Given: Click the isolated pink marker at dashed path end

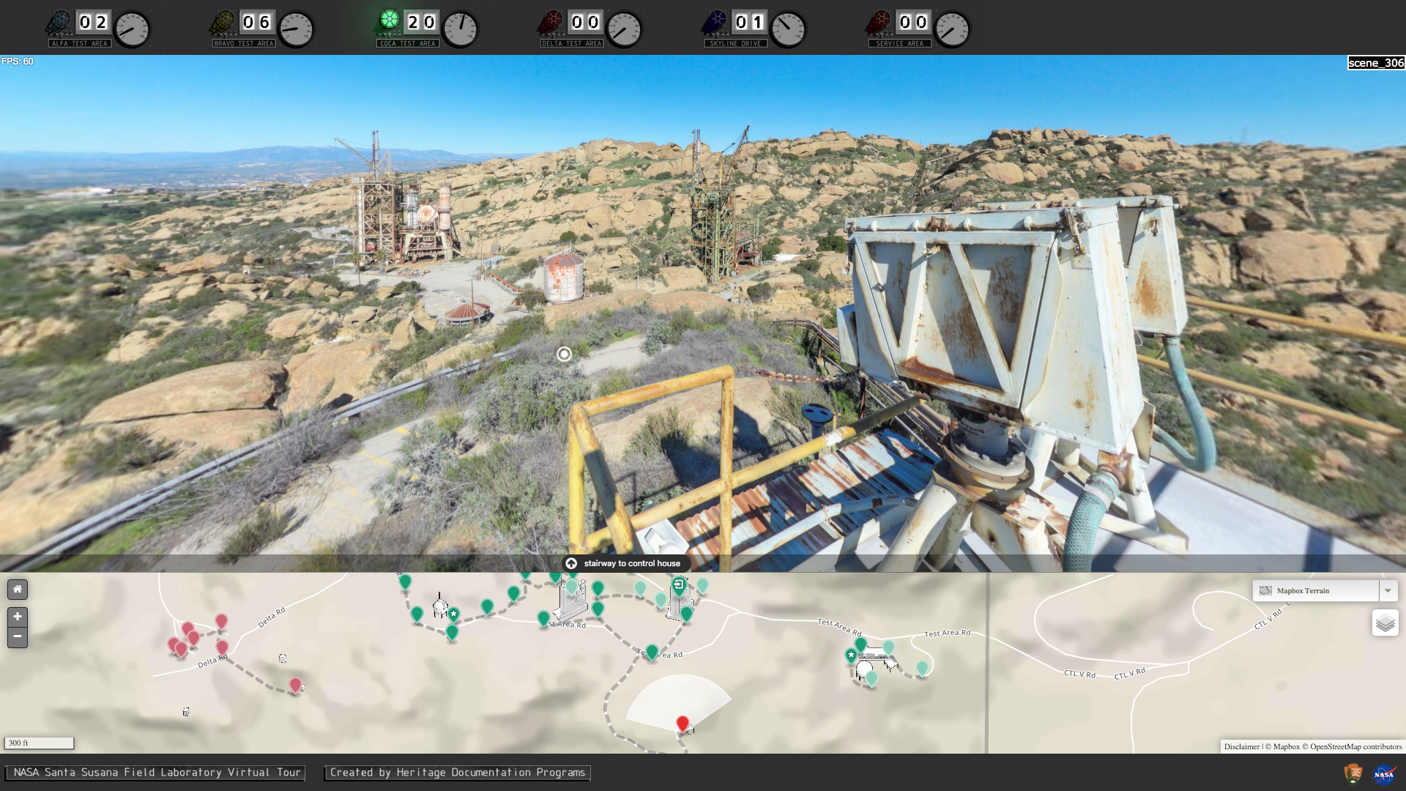Looking at the screenshot, I should 295,686.
